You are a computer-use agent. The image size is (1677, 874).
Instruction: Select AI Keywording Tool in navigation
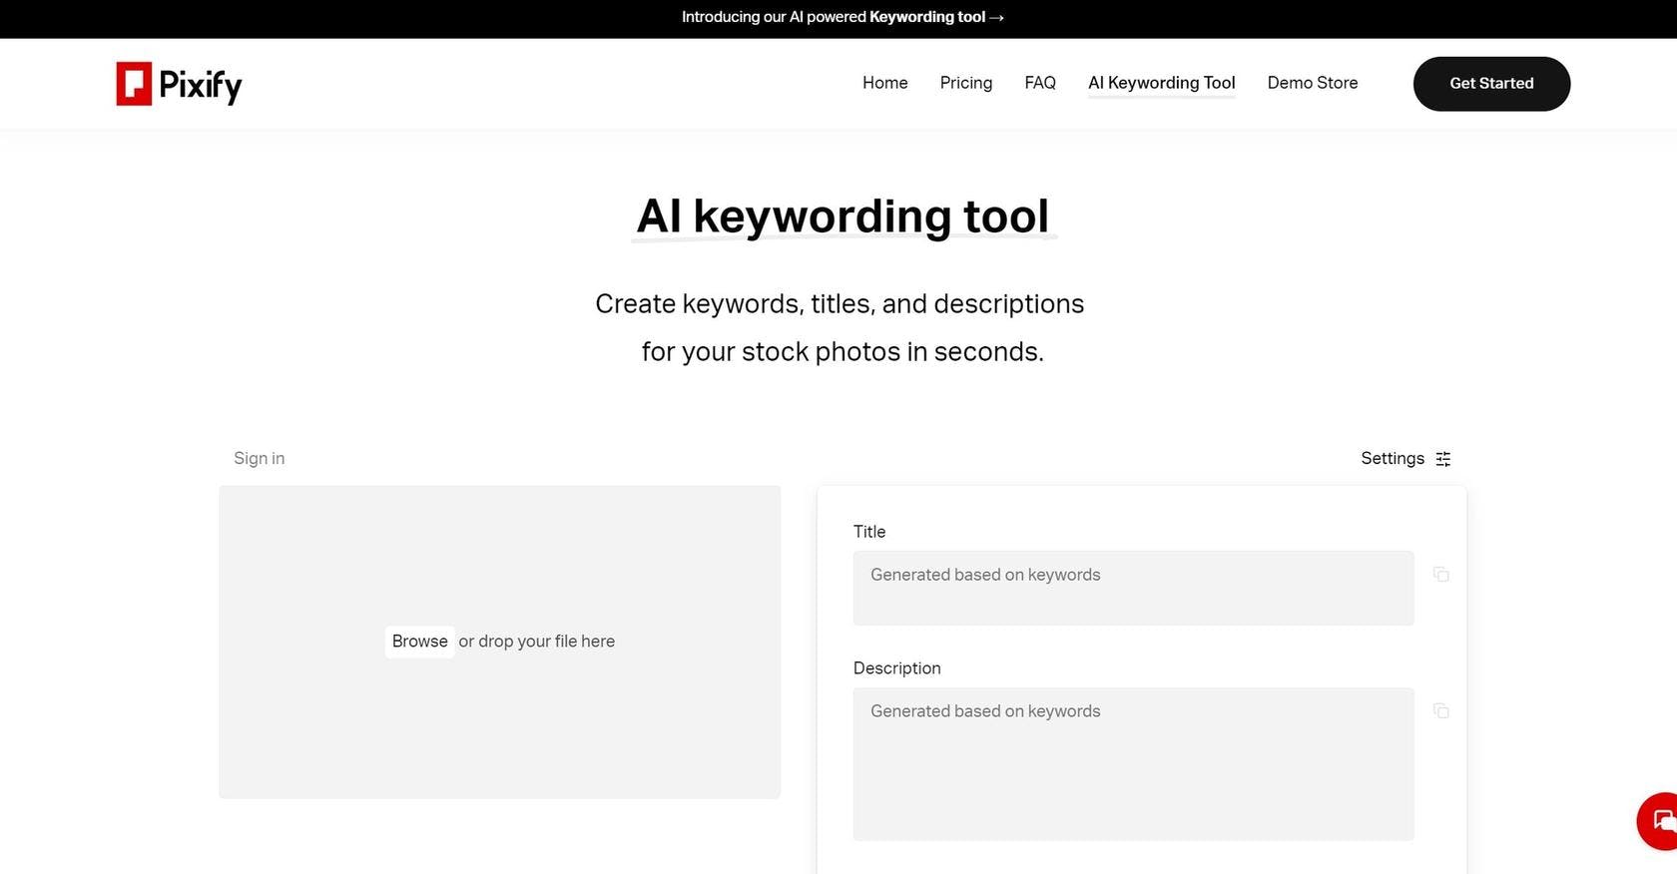coord(1161,83)
